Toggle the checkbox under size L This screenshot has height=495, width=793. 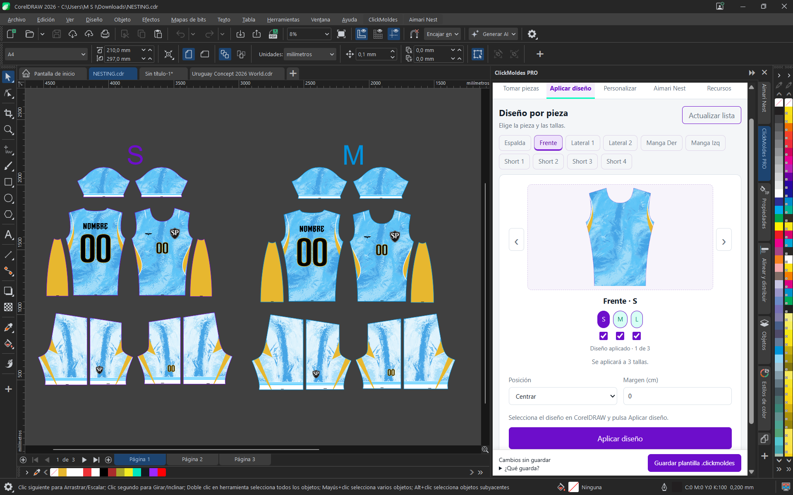point(637,336)
